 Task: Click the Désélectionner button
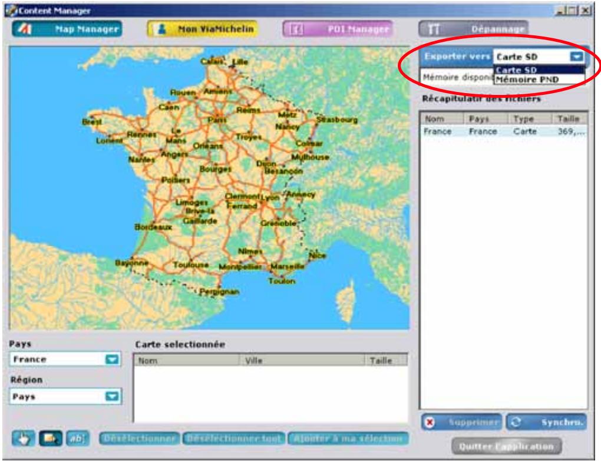click(x=140, y=439)
